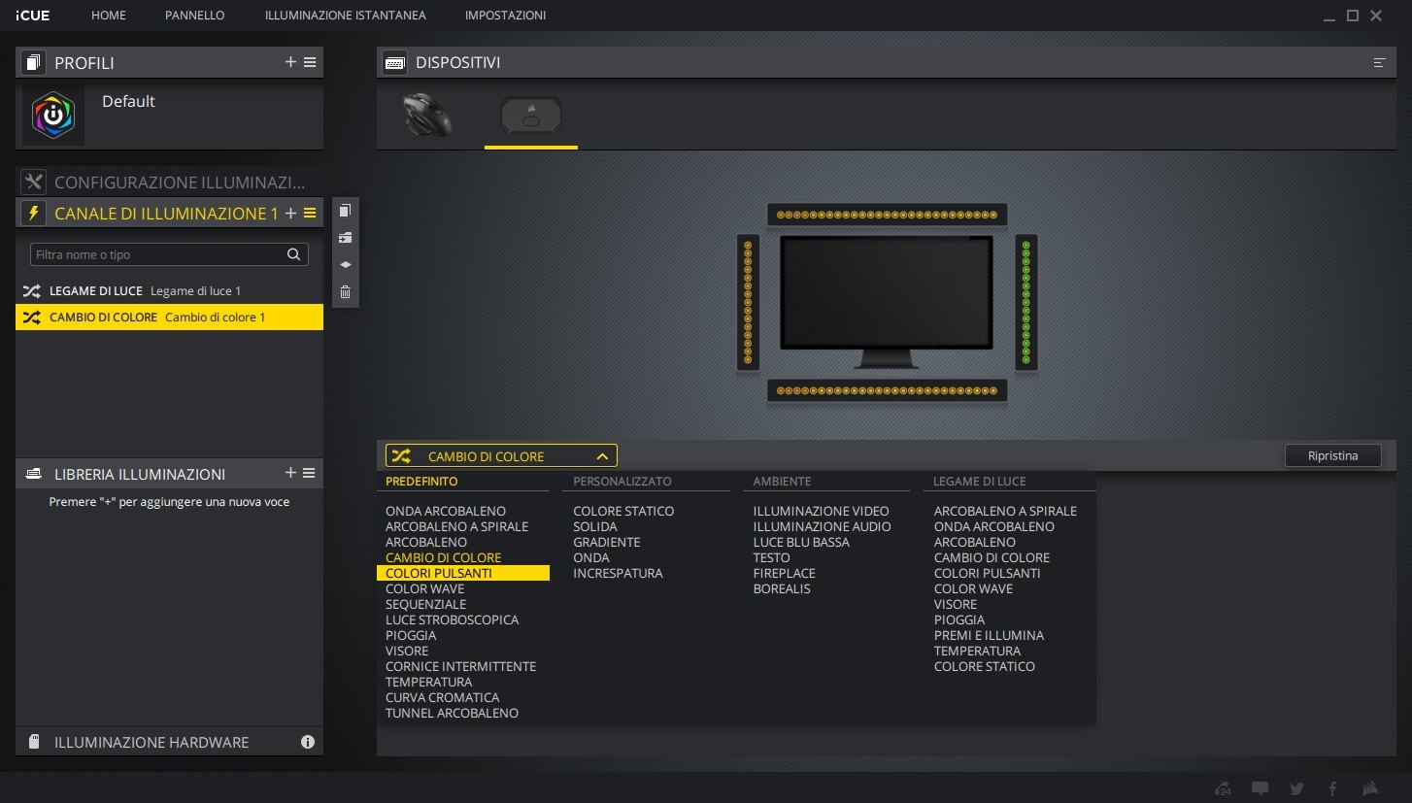1412x803 pixels.
Task: Choose Fireplace effect
Action: (x=784, y=573)
